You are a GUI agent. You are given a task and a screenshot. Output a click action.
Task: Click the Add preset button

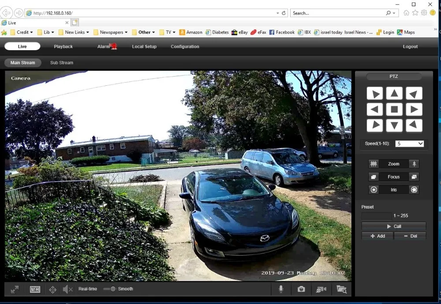coord(377,236)
